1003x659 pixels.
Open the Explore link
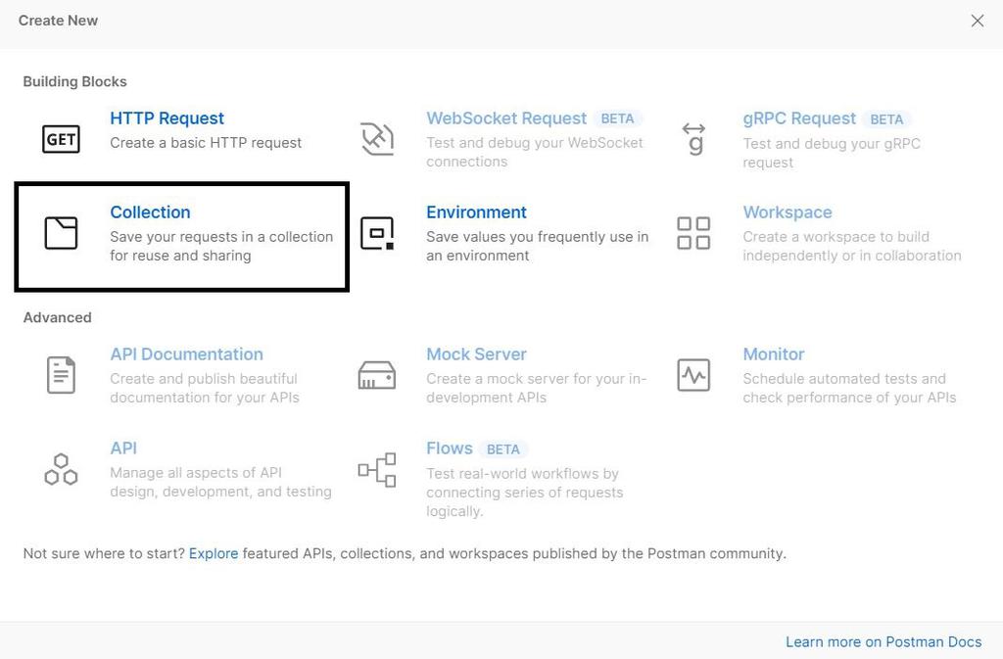[x=214, y=553]
